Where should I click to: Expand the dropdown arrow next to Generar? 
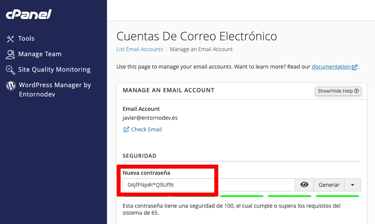coord(352,185)
